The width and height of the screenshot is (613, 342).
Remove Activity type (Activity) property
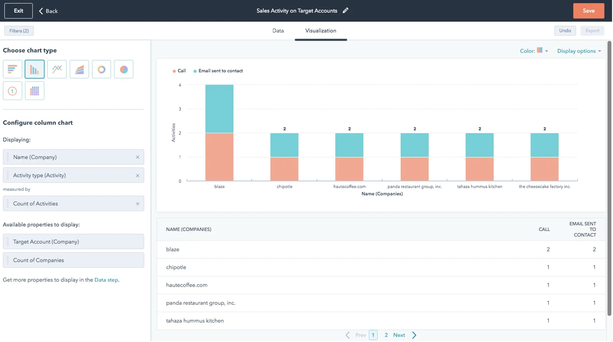pos(137,175)
